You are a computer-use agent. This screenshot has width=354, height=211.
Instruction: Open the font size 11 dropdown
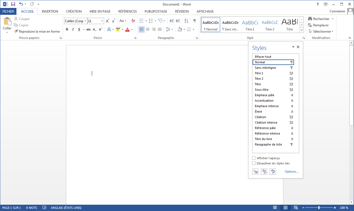102,21
